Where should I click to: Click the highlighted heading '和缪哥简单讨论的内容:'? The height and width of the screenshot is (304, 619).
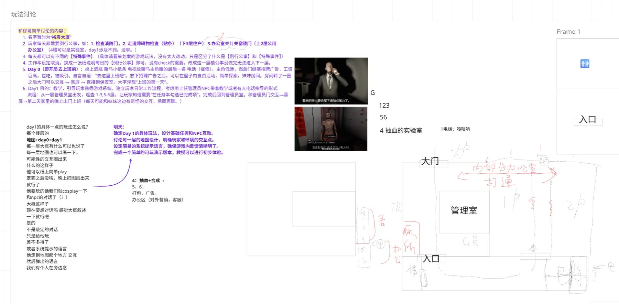click(42, 31)
